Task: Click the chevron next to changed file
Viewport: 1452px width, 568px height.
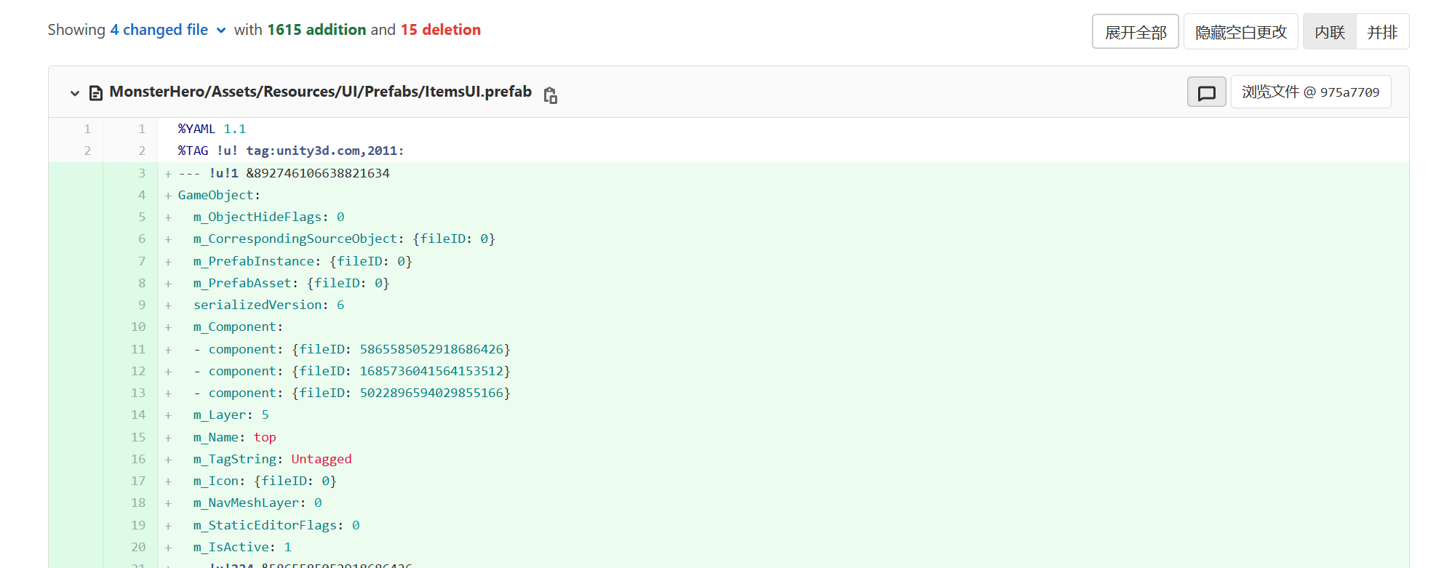Action: (x=220, y=31)
